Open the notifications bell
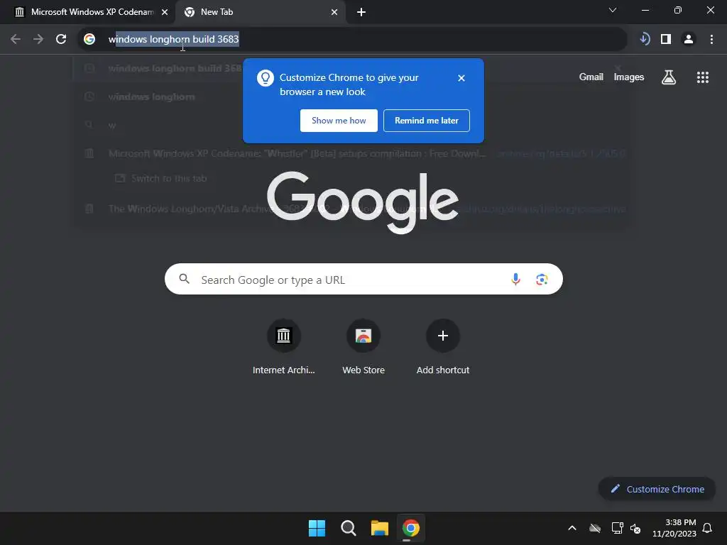 point(707,528)
